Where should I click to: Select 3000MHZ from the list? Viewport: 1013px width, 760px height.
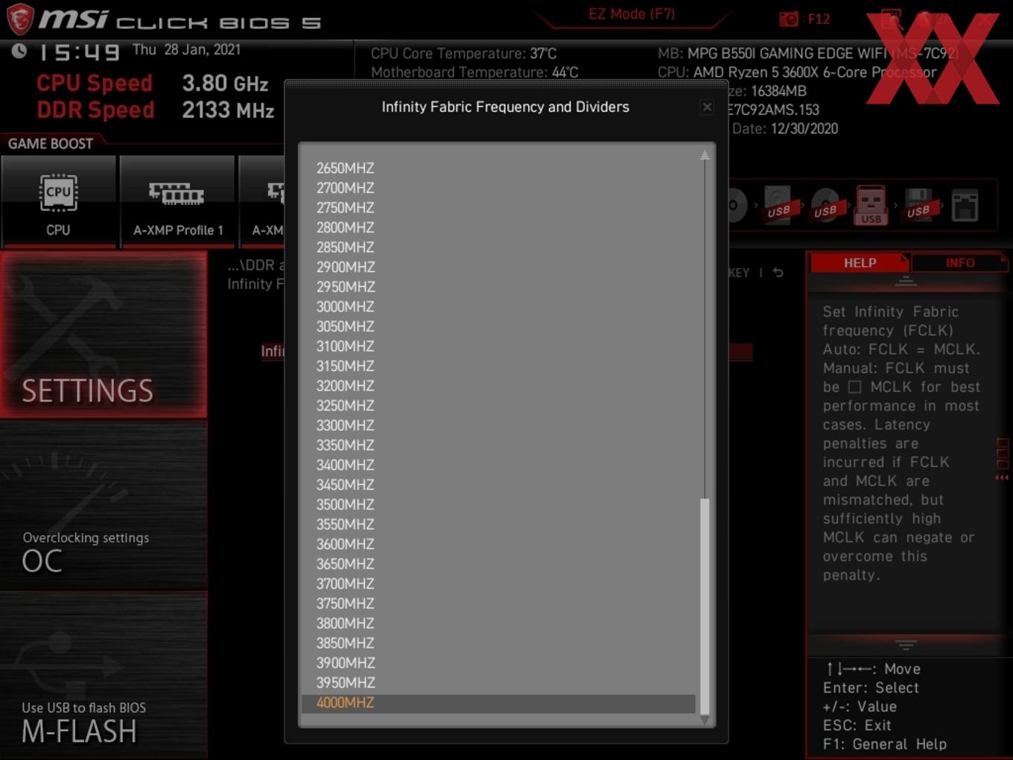(x=345, y=306)
